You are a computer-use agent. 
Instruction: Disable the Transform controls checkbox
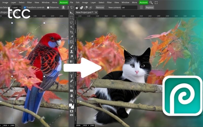pyautogui.click(x=25, y=8)
